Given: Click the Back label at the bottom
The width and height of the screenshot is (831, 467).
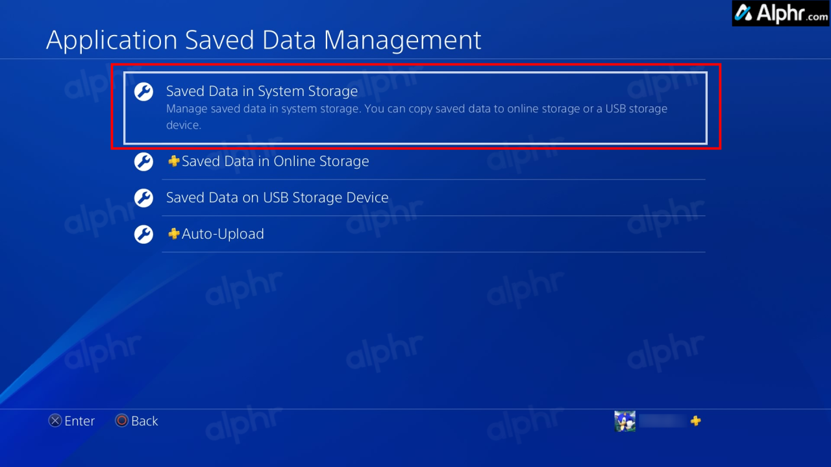Looking at the screenshot, I should click(x=145, y=420).
